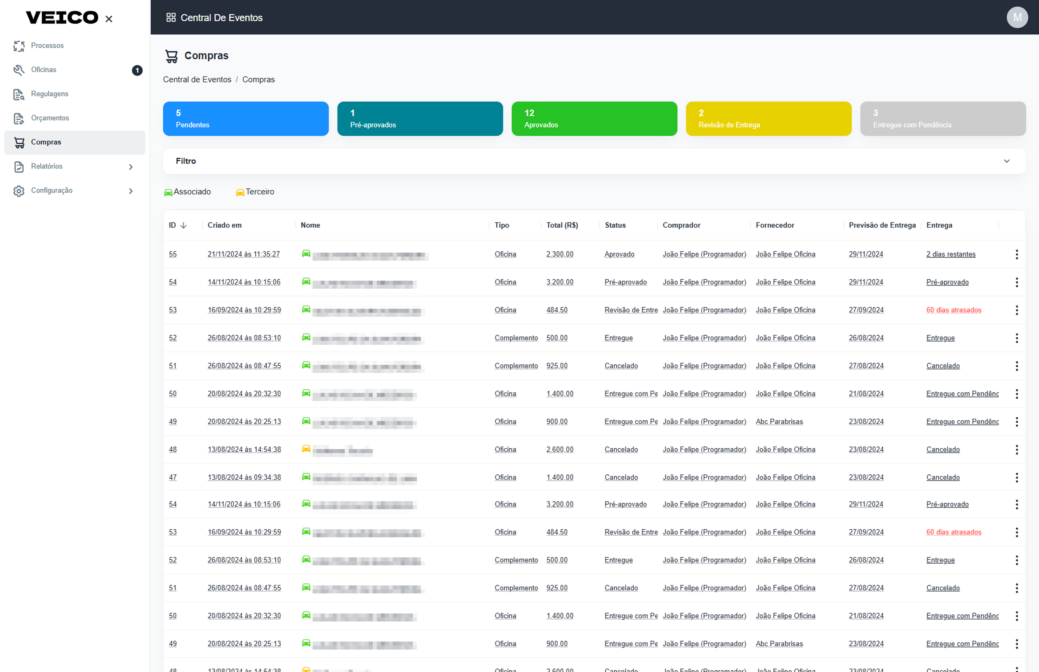Open row actions for the Pré-aprovado 3.200,00 purchase at 14/11/2024 (first occurrence)
Screen dimensions: 1039x672
click(1016, 282)
